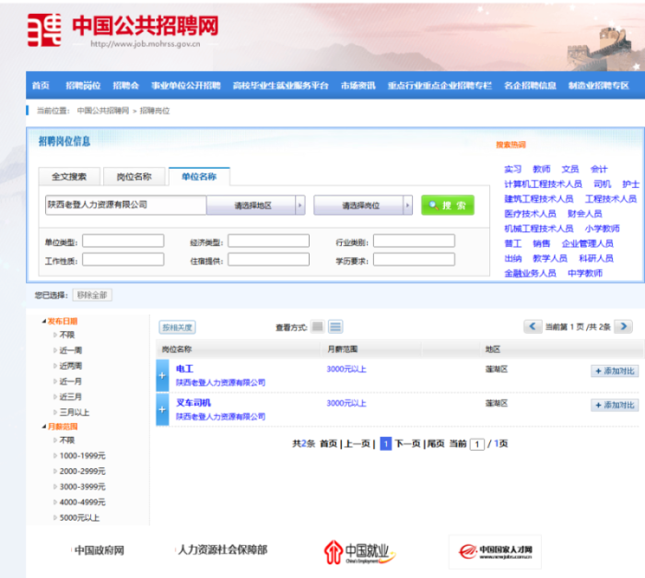Collapse the 发布日期 filter tree
The image size is (645, 578).
click(x=44, y=321)
